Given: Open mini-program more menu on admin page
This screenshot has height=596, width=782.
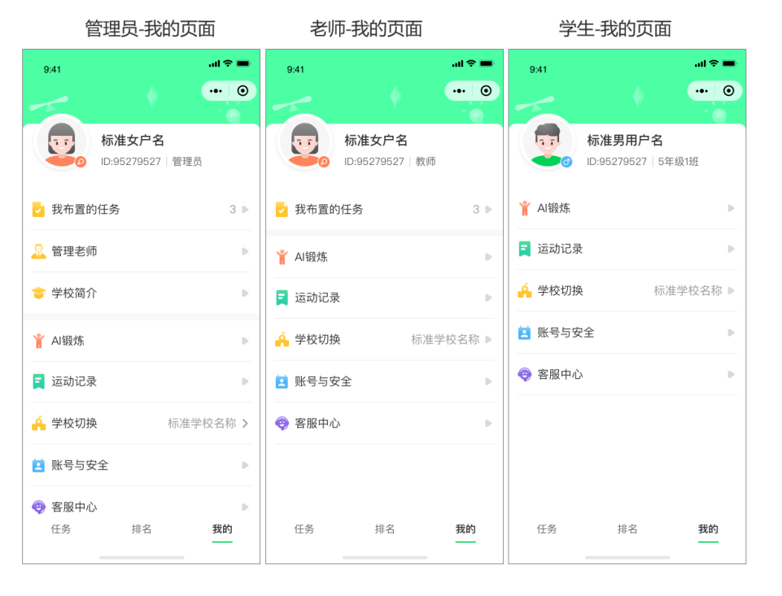Looking at the screenshot, I should [x=216, y=91].
